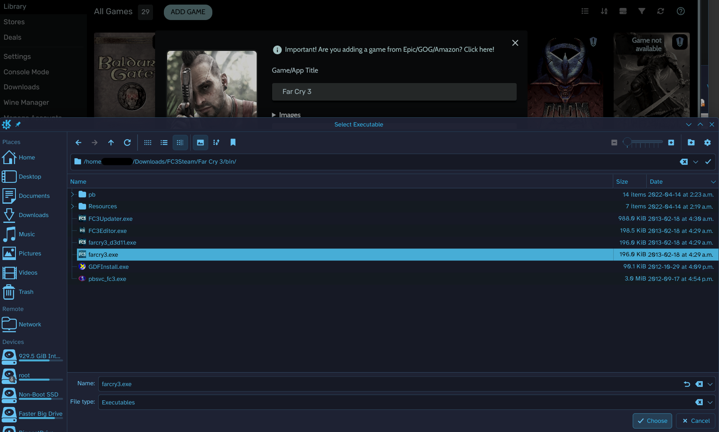Open Heroic library filter options
Screen dimensions: 719x432
[642, 11]
